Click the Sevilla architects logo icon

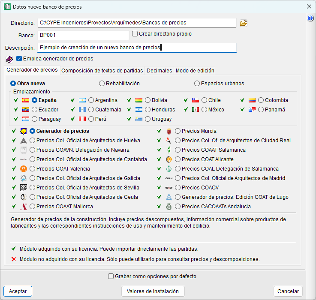point(24,188)
